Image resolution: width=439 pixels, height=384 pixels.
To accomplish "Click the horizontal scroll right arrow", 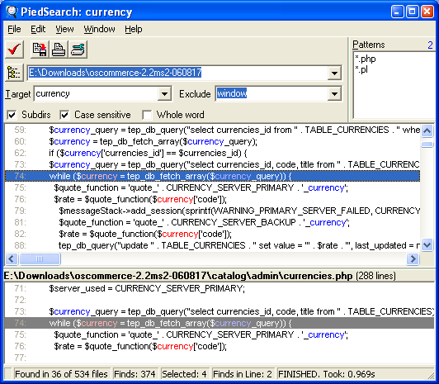I will [x=413, y=258].
